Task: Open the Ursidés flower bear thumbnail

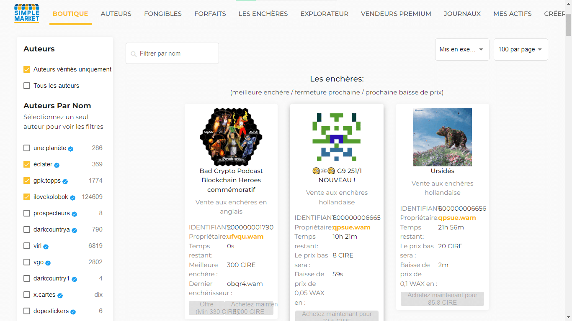Action: [443, 137]
